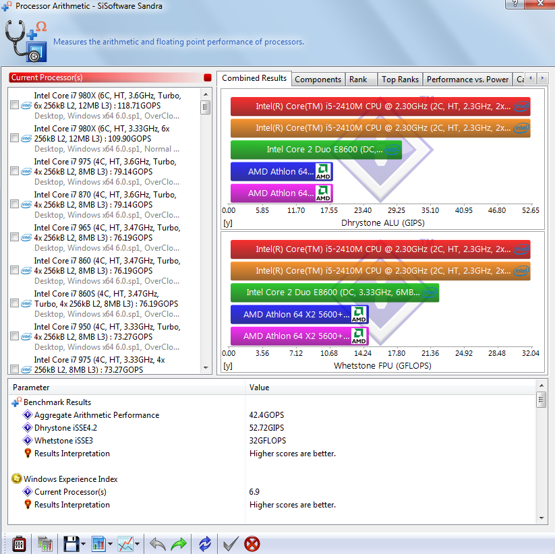The image size is (555, 554).
Task: Select the 32GFLOPS value cell
Action: tap(268, 441)
